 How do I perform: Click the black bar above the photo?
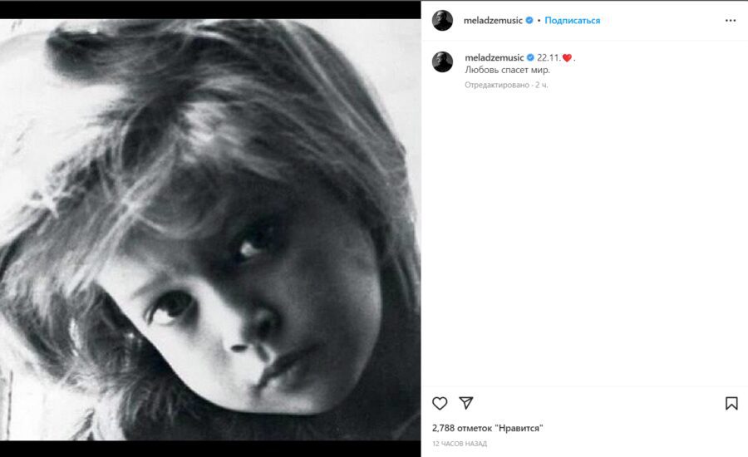click(x=209, y=8)
